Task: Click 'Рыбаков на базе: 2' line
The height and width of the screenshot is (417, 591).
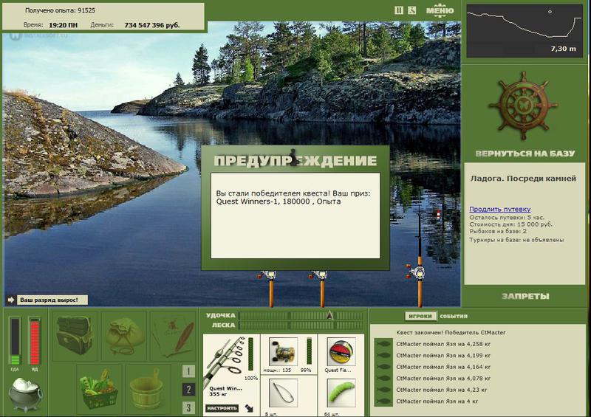Action: [x=498, y=231]
